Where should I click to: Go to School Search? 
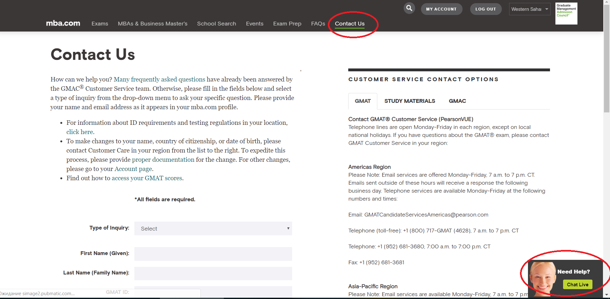click(216, 24)
